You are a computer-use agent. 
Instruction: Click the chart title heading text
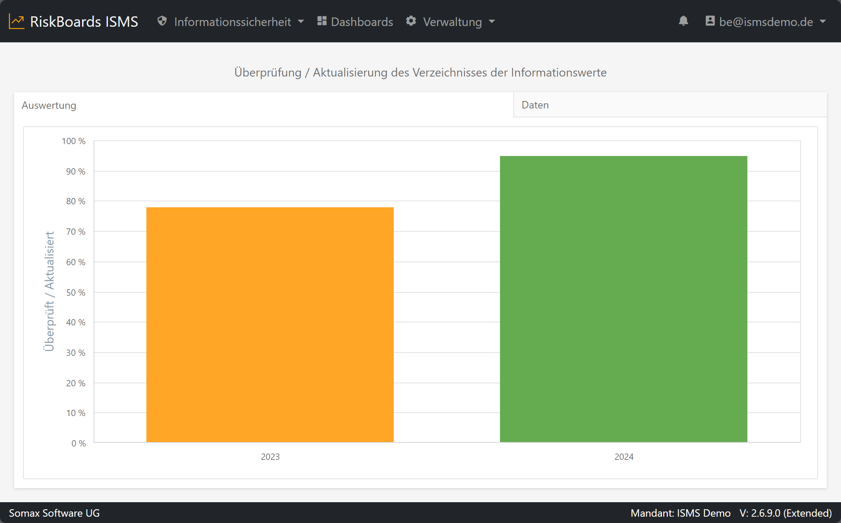[420, 72]
